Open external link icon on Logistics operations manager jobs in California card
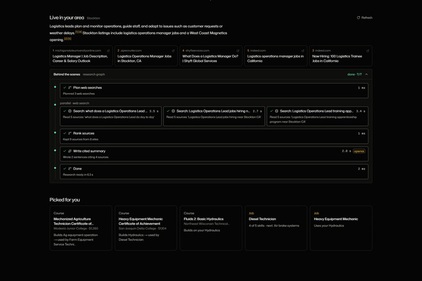Image resolution: width=422 pixels, height=281 pixels. pyautogui.click(x=303, y=51)
